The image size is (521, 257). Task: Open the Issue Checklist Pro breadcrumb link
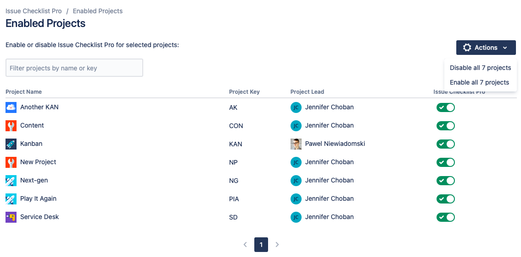coord(34,11)
